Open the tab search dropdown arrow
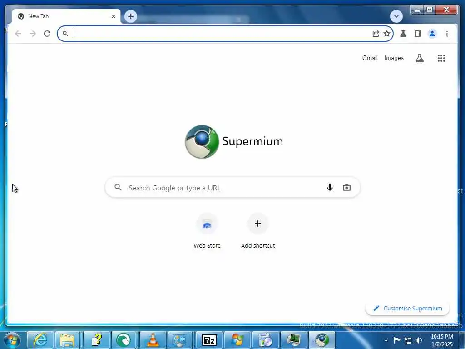465x349 pixels. pyautogui.click(x=396, y=16)
